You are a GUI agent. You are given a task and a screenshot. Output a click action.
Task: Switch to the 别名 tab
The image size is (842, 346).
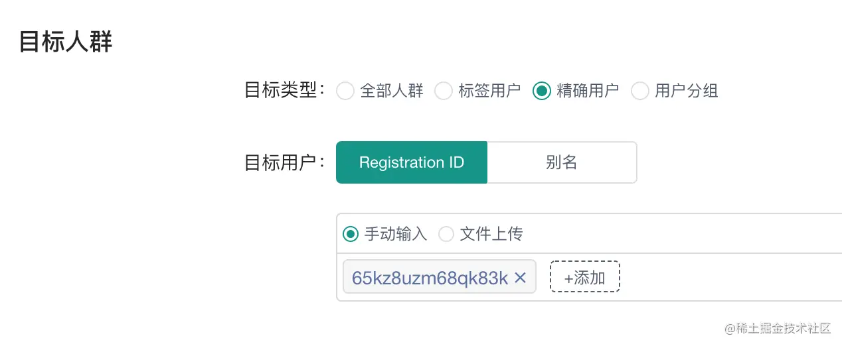pos(562,162)
